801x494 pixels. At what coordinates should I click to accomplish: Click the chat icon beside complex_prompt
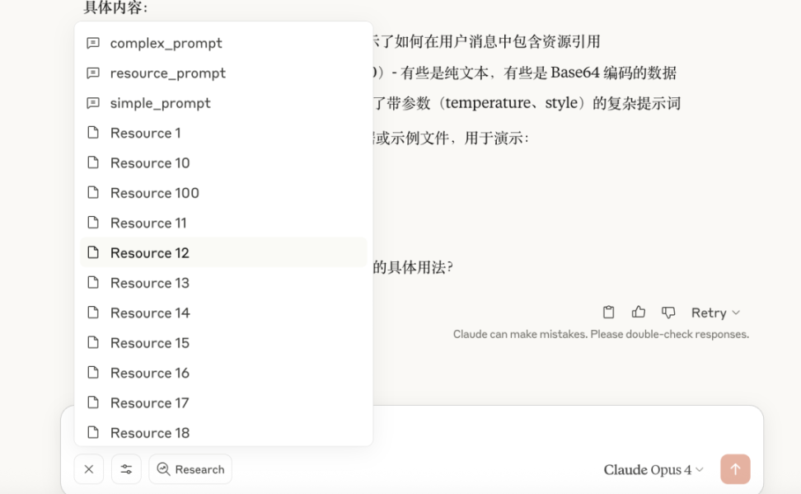(x=93, y=43)
